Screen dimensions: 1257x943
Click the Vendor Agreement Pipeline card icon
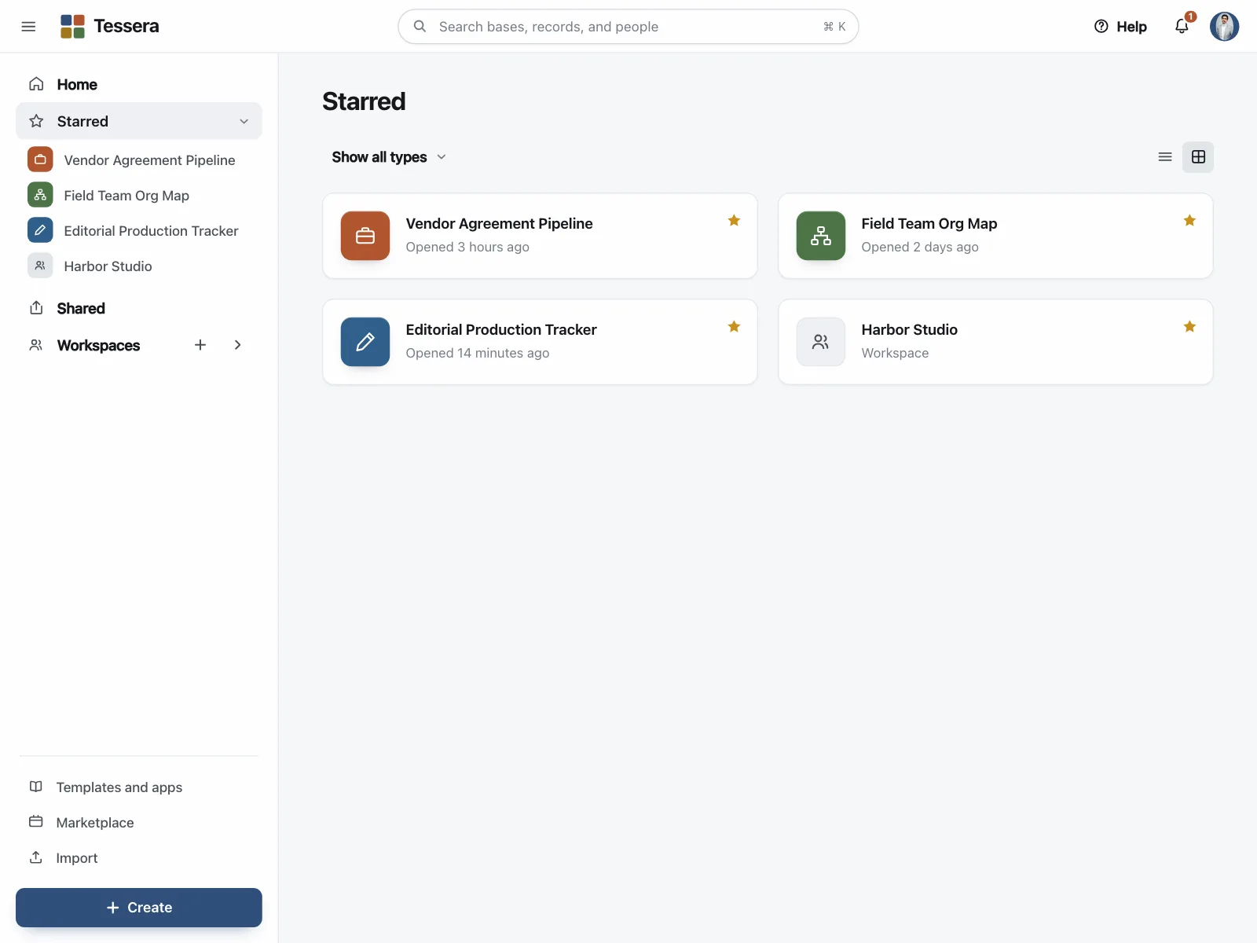tap(365, 236)
